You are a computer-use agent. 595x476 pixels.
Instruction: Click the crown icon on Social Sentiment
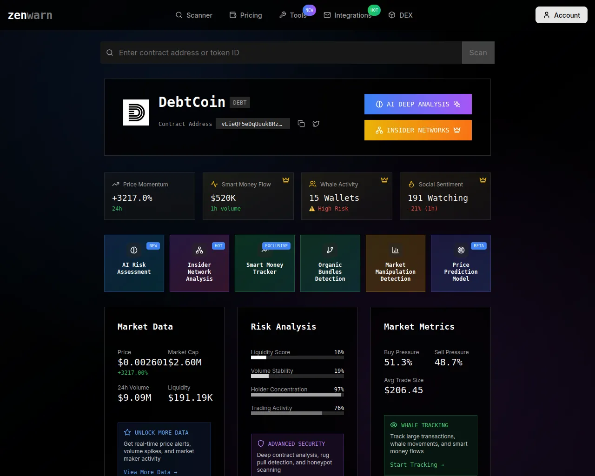tap(483, 180)
